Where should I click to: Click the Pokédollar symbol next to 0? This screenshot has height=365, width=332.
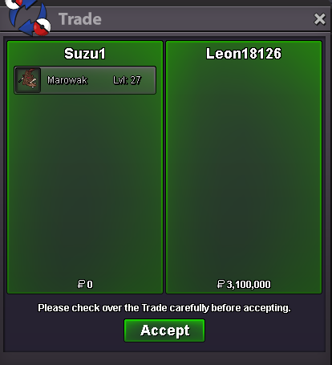pyautogui.click(x=81, y=284)
